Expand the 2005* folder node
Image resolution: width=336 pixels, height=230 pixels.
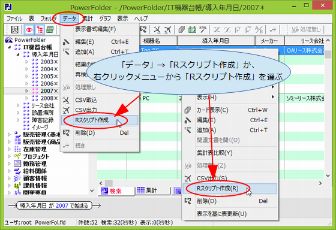coord(27,77)
